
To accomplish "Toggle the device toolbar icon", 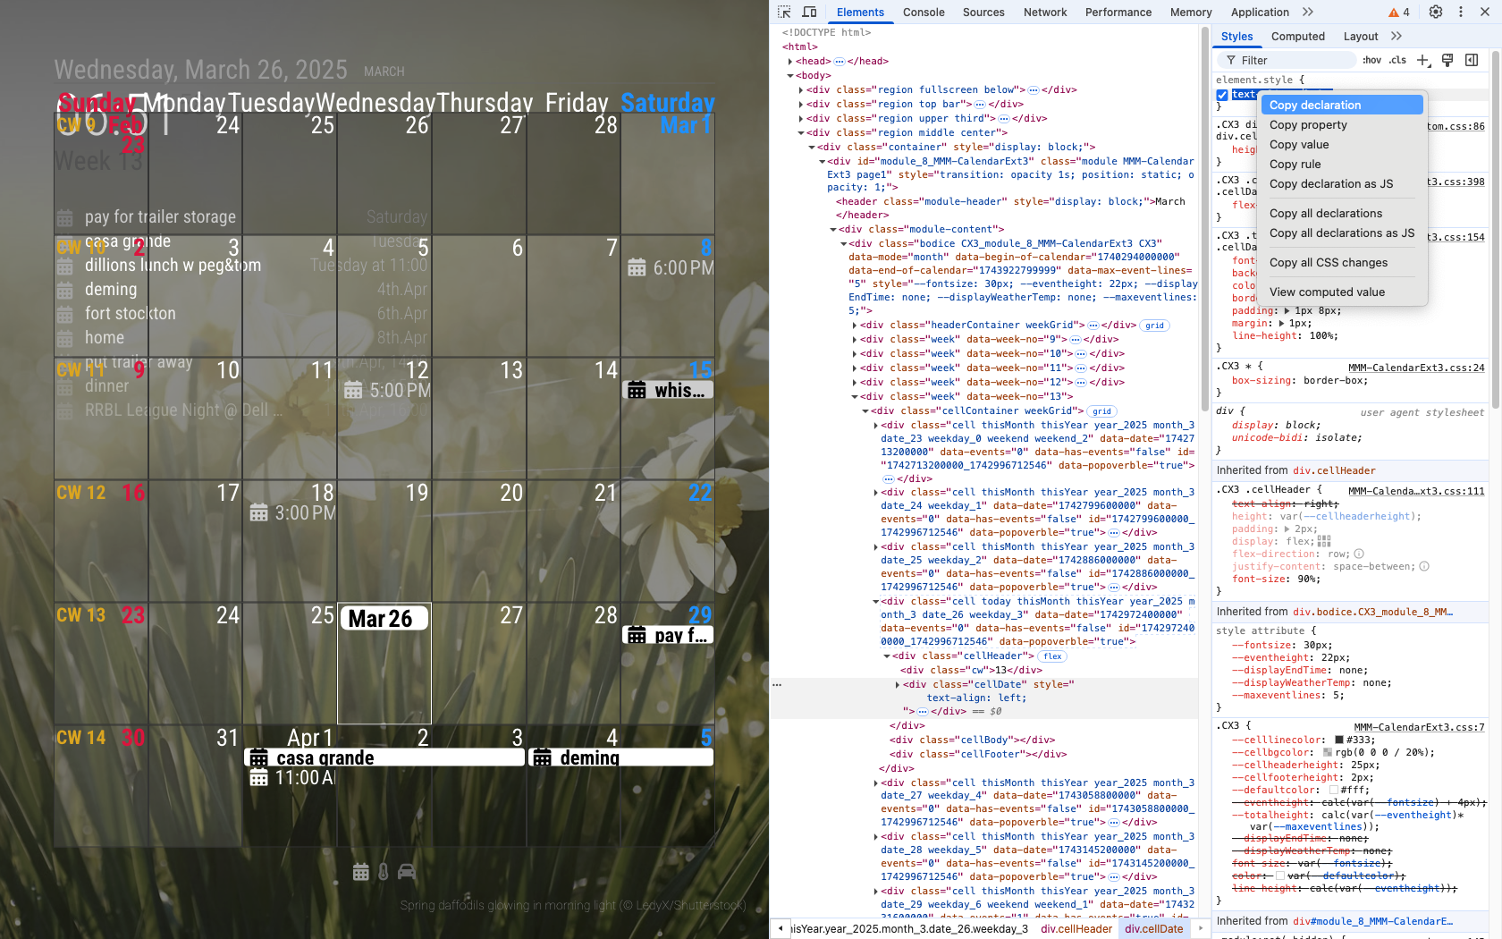I will pos(809,12).
